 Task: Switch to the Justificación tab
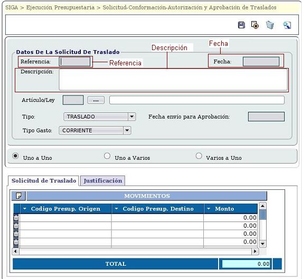tap(102, 181)
